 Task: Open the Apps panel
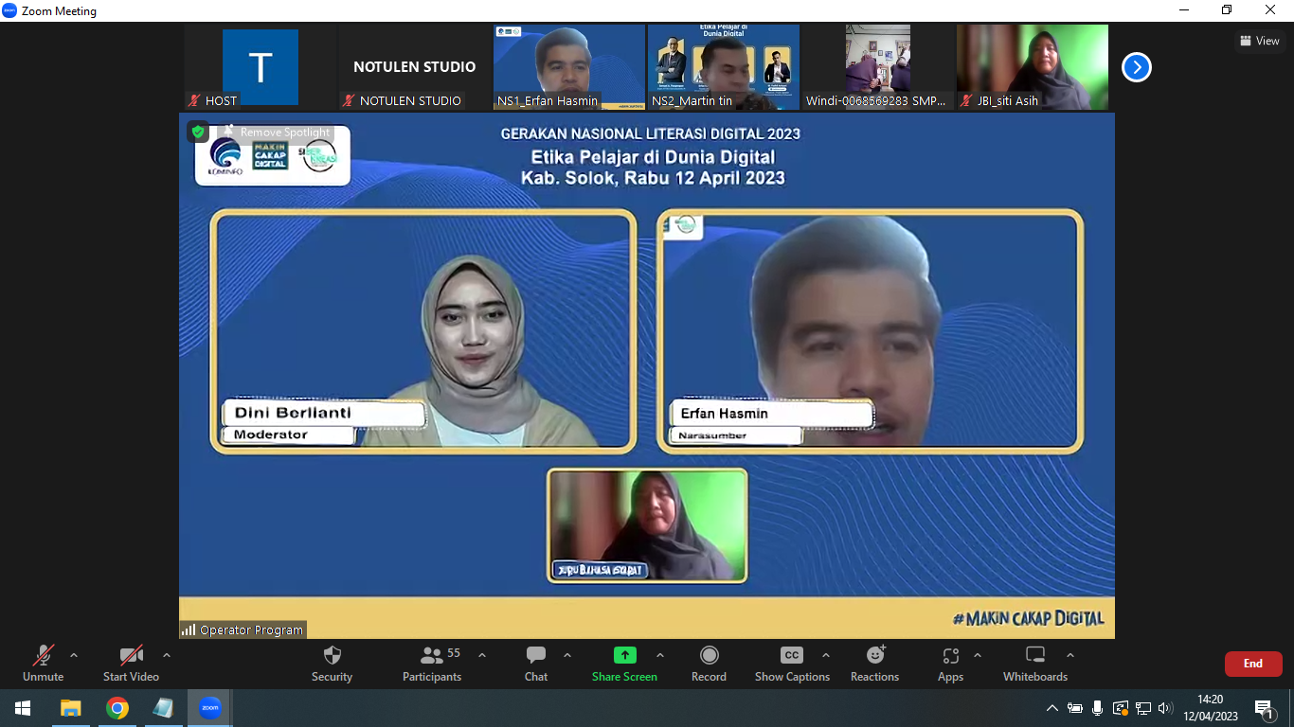coord(950,663)
